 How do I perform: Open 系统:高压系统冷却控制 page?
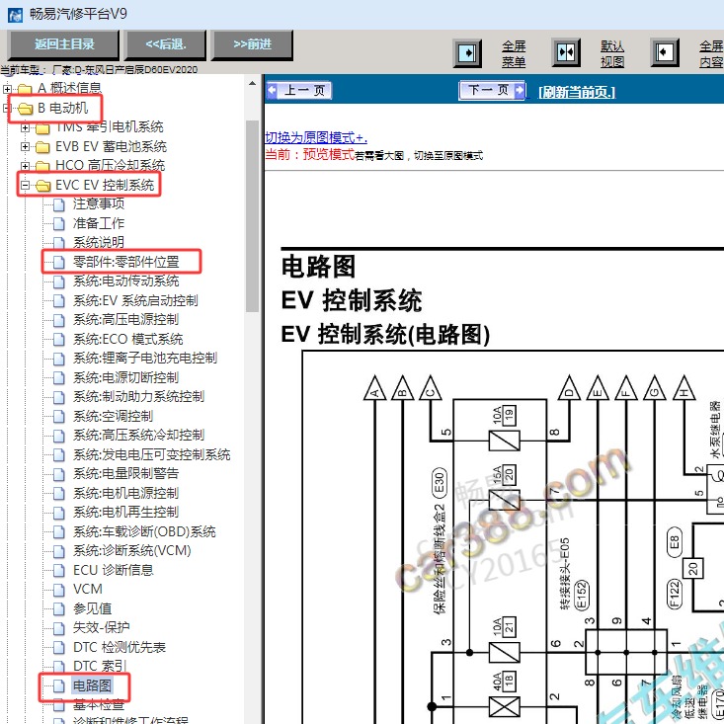coord(138,435)
